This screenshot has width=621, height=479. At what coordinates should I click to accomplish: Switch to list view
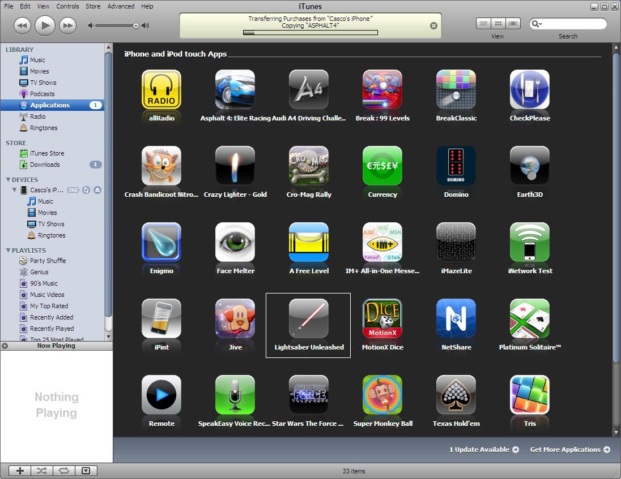[x=483, y=24]
